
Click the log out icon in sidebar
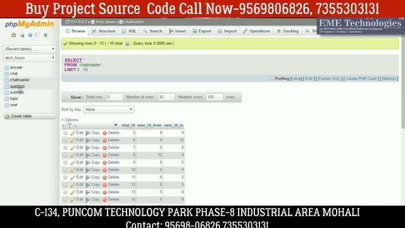[22, 35]
